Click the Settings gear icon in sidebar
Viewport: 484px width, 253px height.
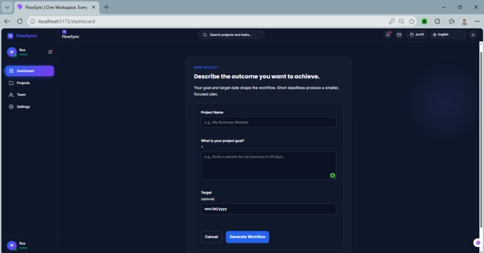click(11, 106)
